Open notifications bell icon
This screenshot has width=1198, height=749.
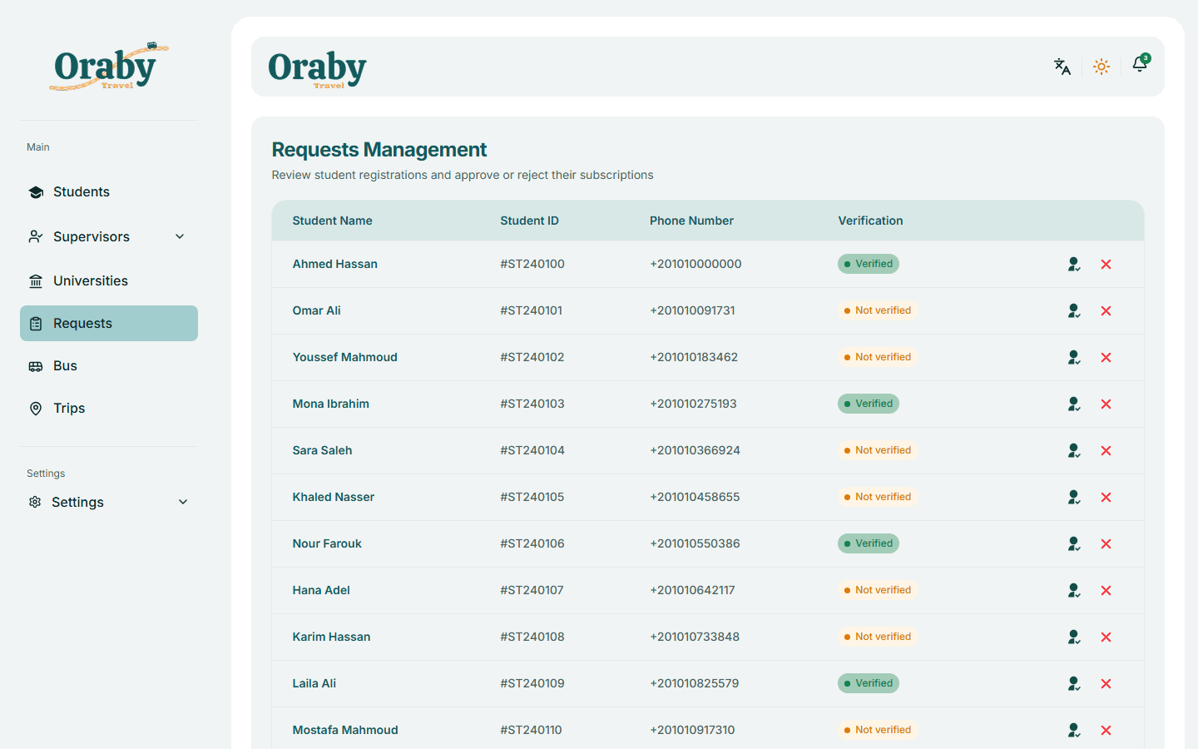(1140, 65)
